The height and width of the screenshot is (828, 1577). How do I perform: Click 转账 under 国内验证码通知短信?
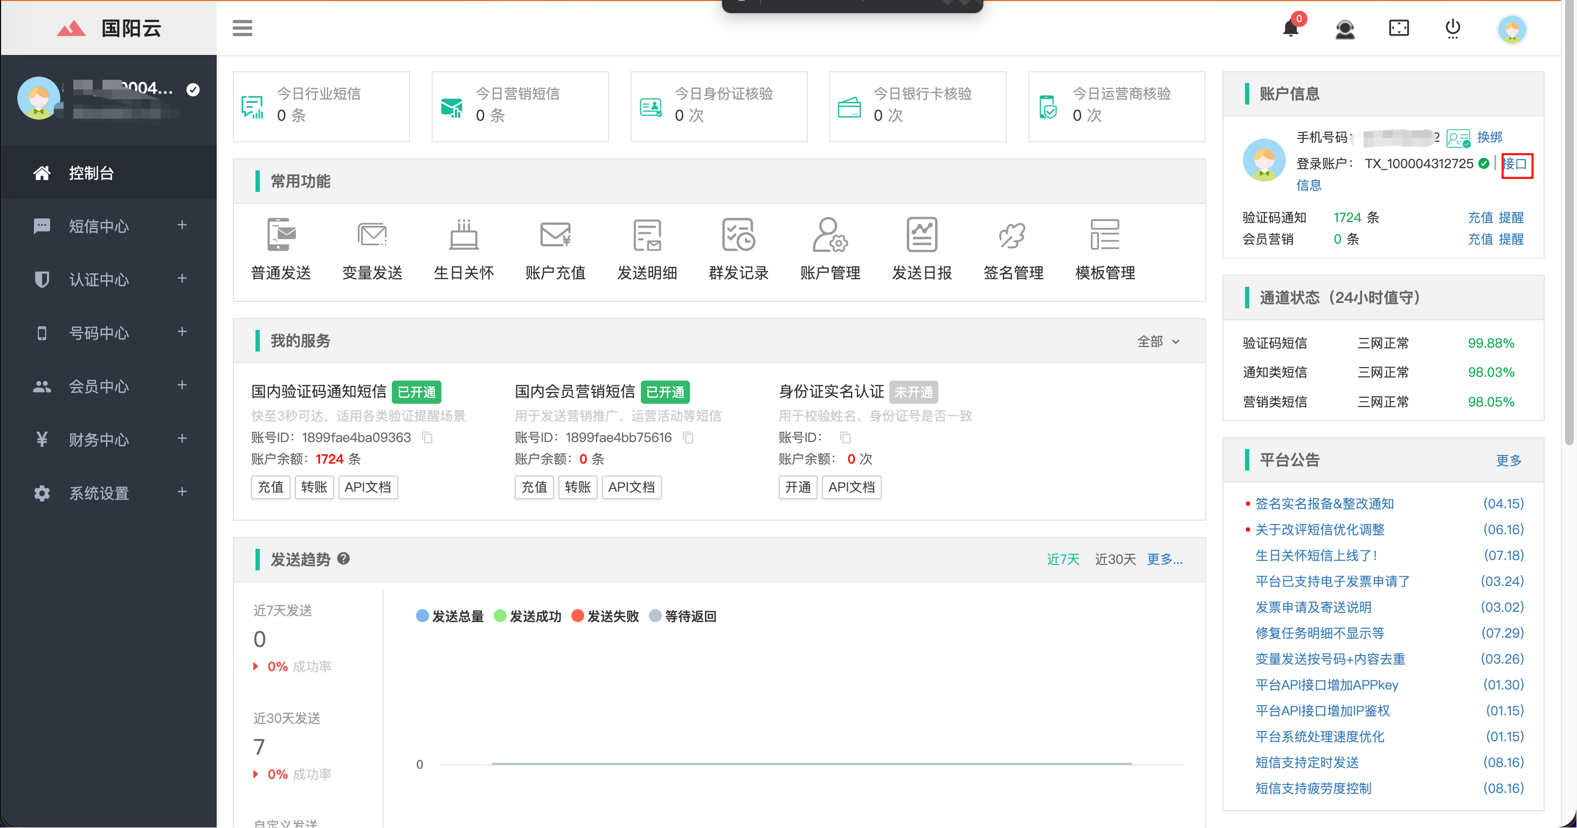click(314, 487)
